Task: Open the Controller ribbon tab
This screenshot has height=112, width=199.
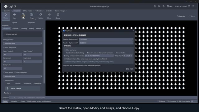Action: tap(49, 11)
